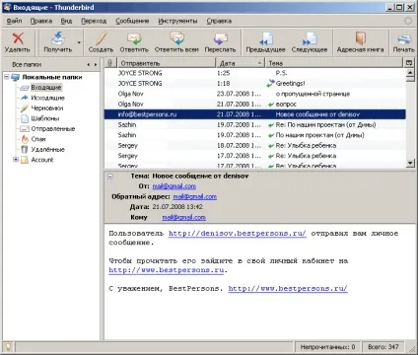Click Всего: 347 status entry
The image size is (418, 355).
[383, 347]
